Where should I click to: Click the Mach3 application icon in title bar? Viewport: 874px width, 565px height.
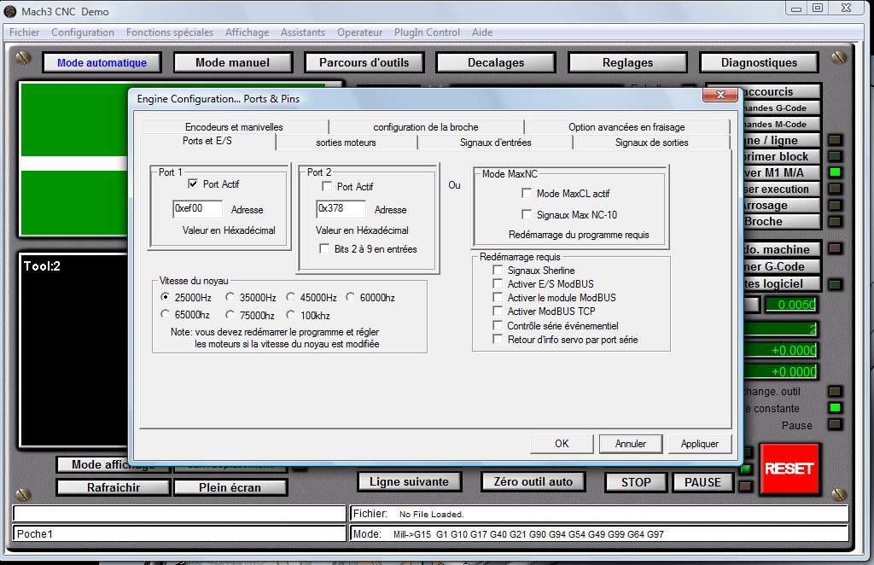click(10, 11)
